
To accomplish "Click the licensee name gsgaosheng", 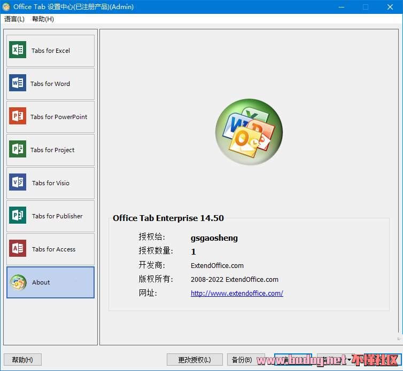I will click(214, 238).
